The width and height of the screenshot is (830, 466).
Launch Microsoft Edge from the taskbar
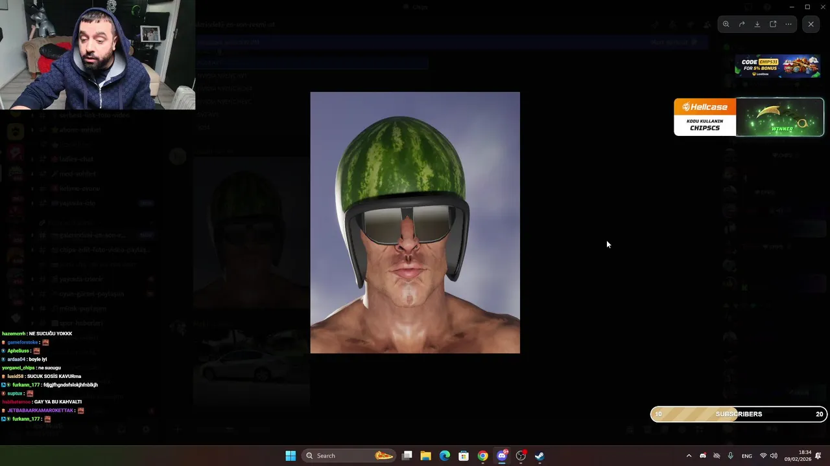coord(445,456)
